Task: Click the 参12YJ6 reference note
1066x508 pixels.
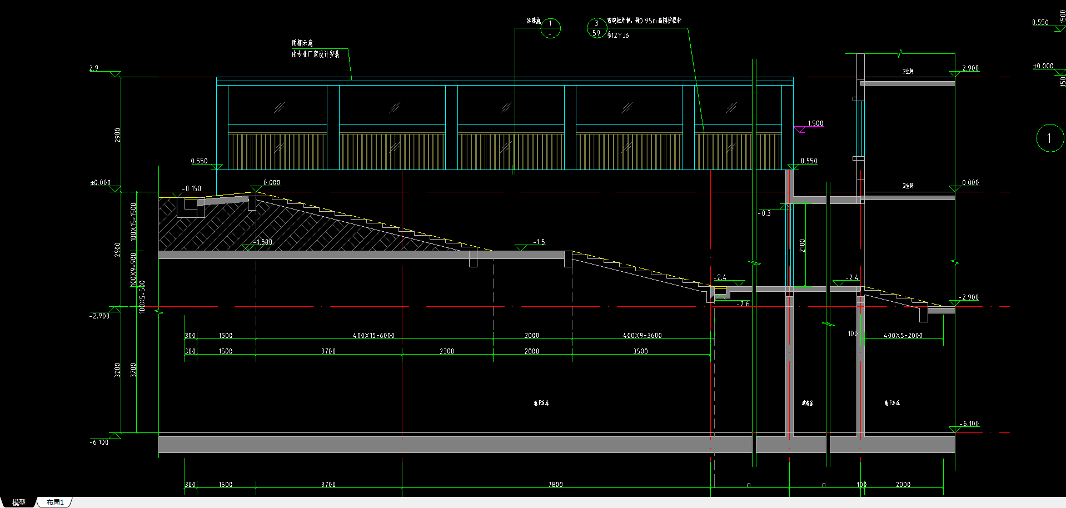Action: click(x=618, y=35)
